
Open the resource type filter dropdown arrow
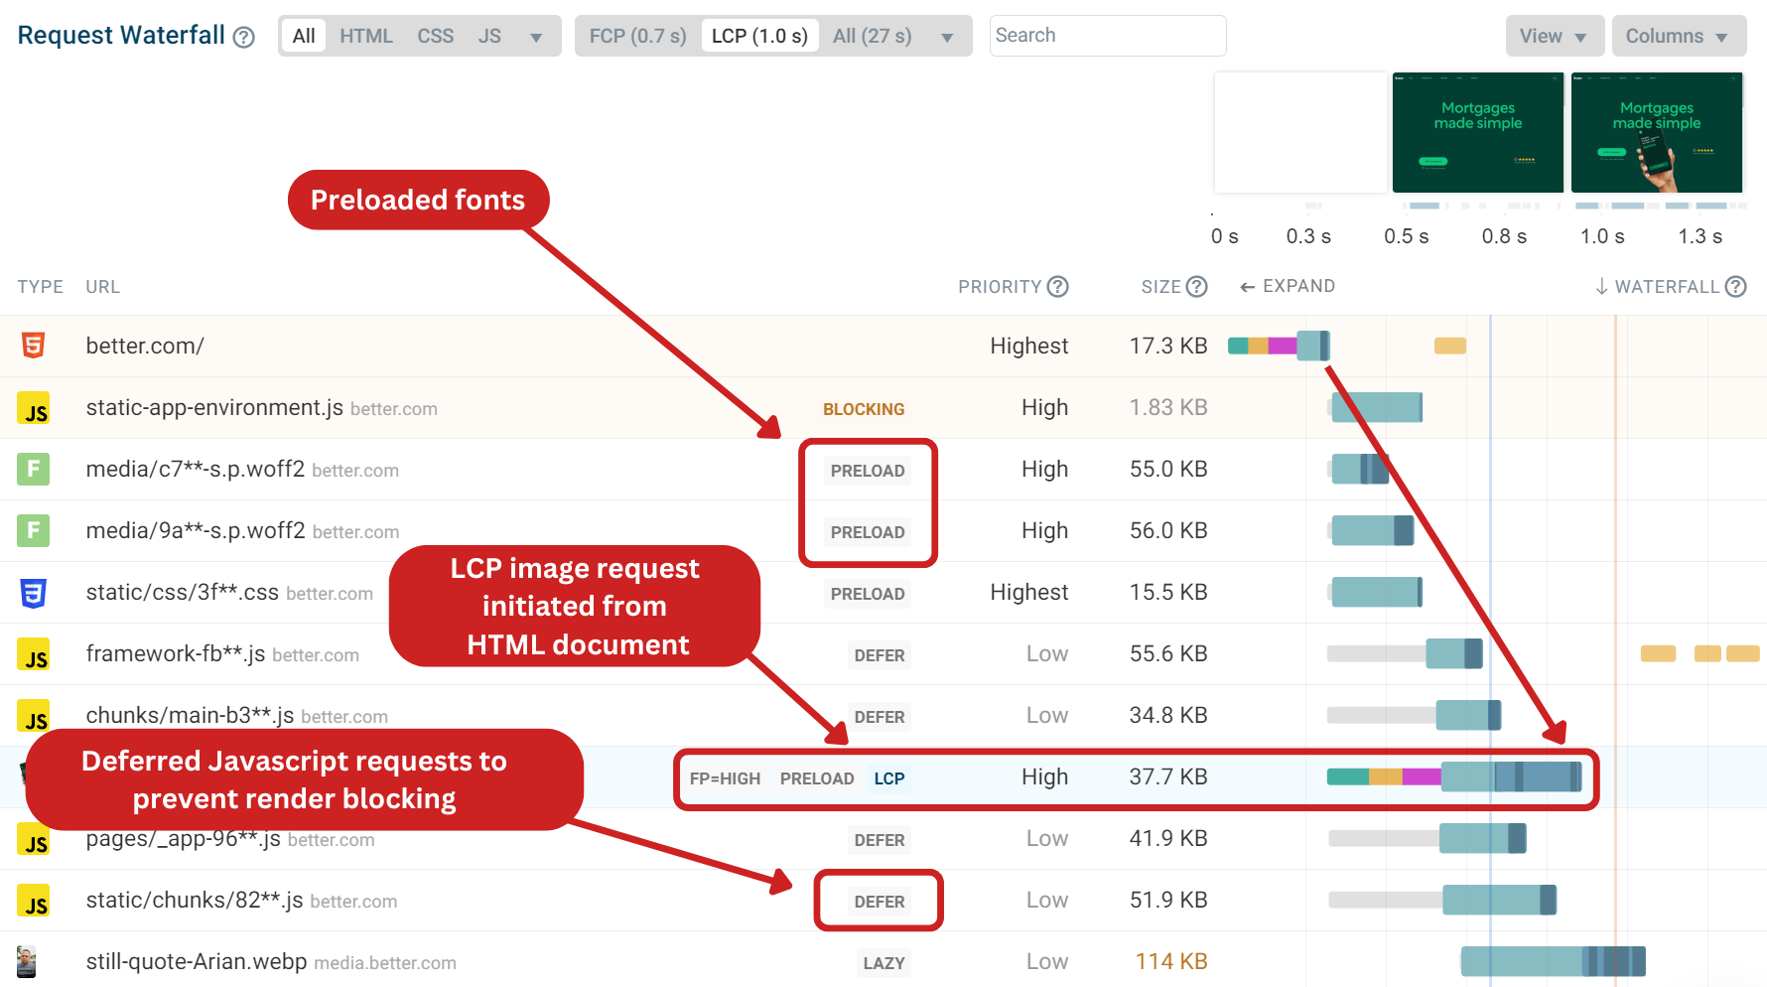tap(536, 38)
